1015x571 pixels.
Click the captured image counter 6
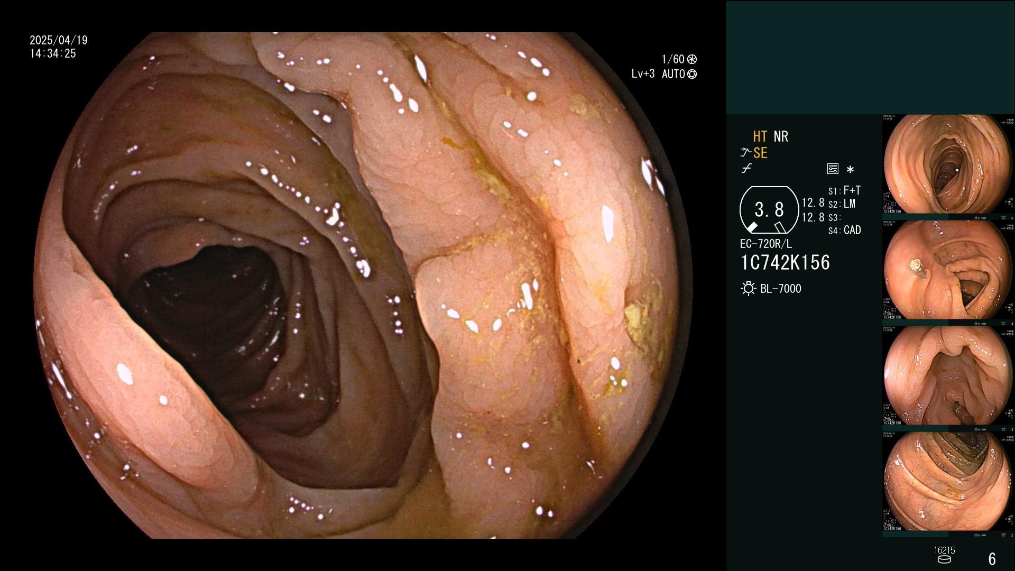tap(992, 559)
